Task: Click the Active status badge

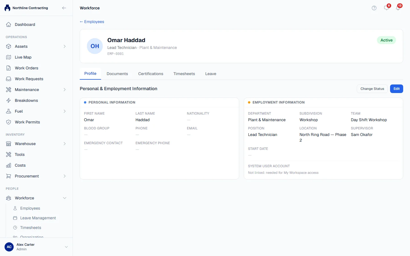Action: point(386,40)
